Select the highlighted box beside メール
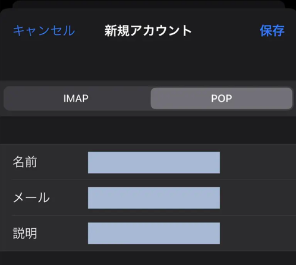The width and height of the screenshot is (296, 265). [154, 197]
